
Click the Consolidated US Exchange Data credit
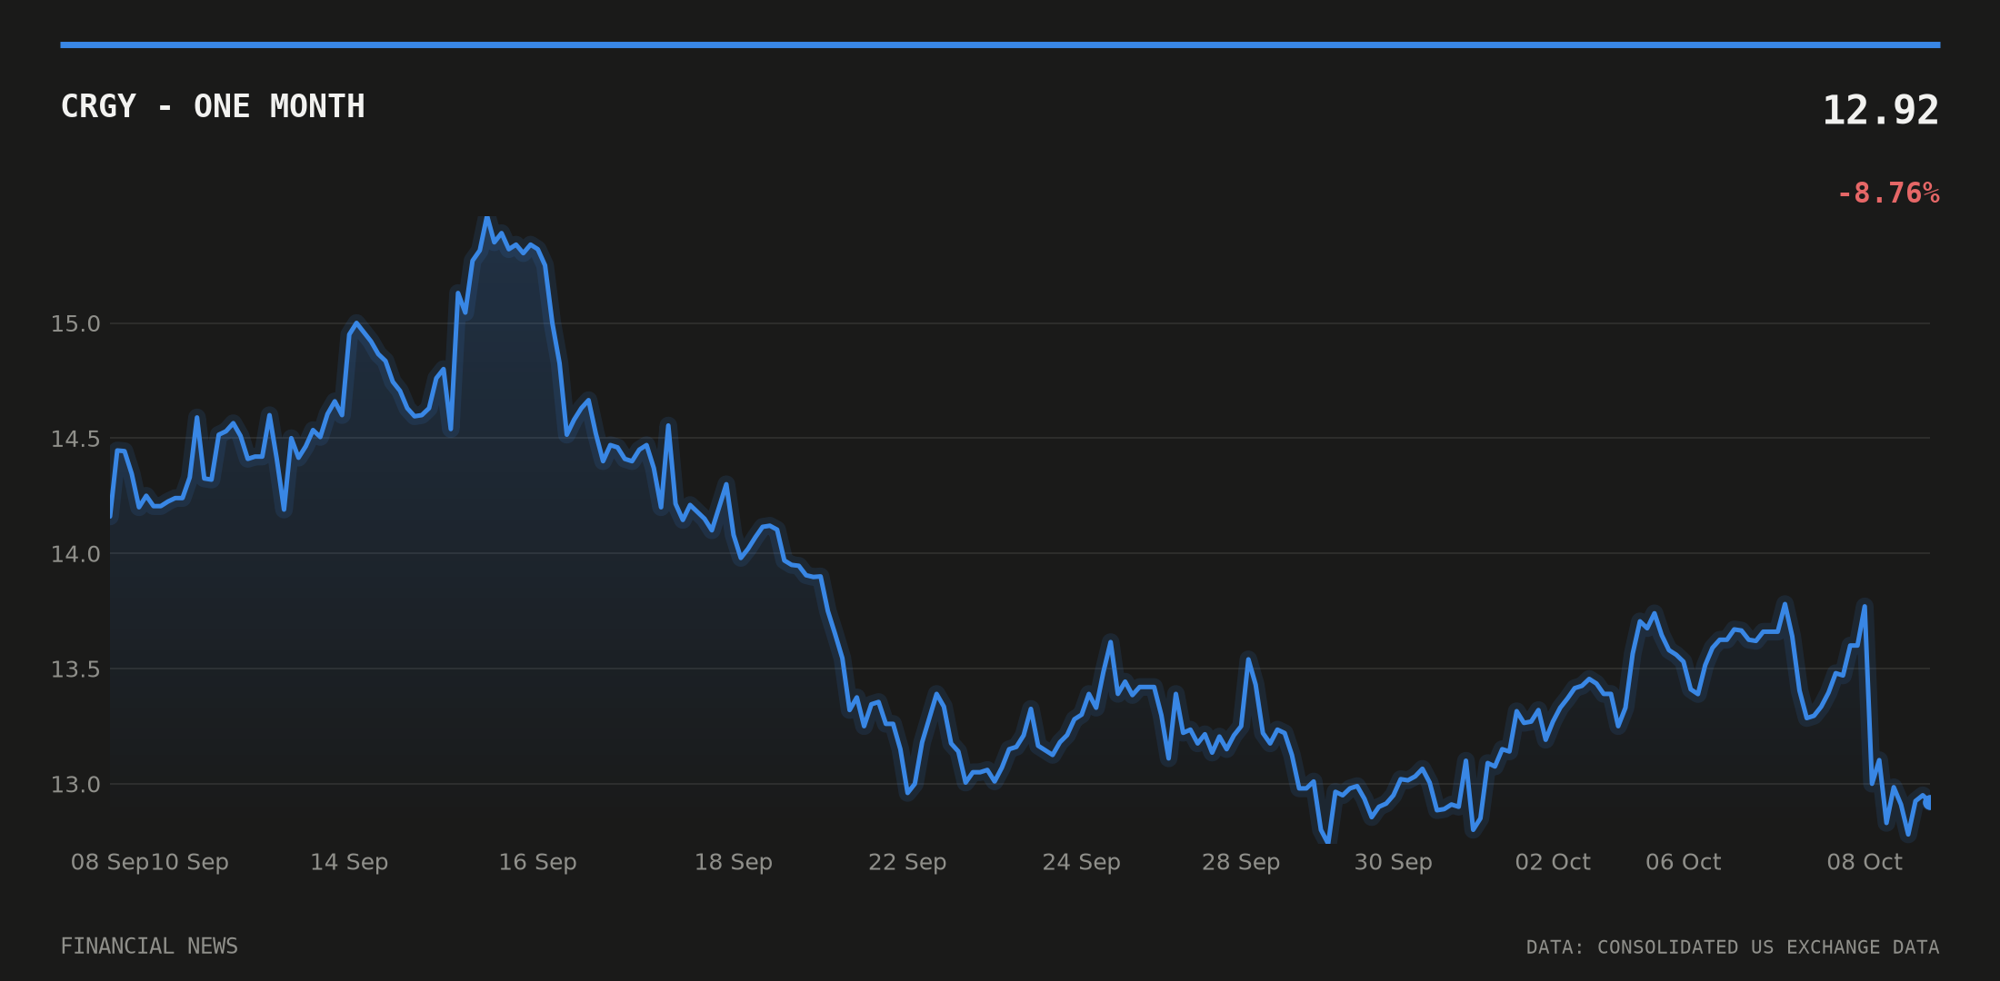1733,947
